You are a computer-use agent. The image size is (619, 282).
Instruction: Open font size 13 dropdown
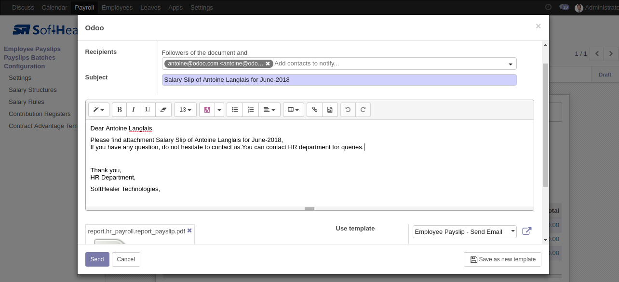pyautogui.click(x=185, y=110)
